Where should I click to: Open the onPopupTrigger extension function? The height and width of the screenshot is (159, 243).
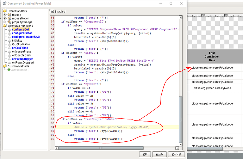(x=22, y=59)
